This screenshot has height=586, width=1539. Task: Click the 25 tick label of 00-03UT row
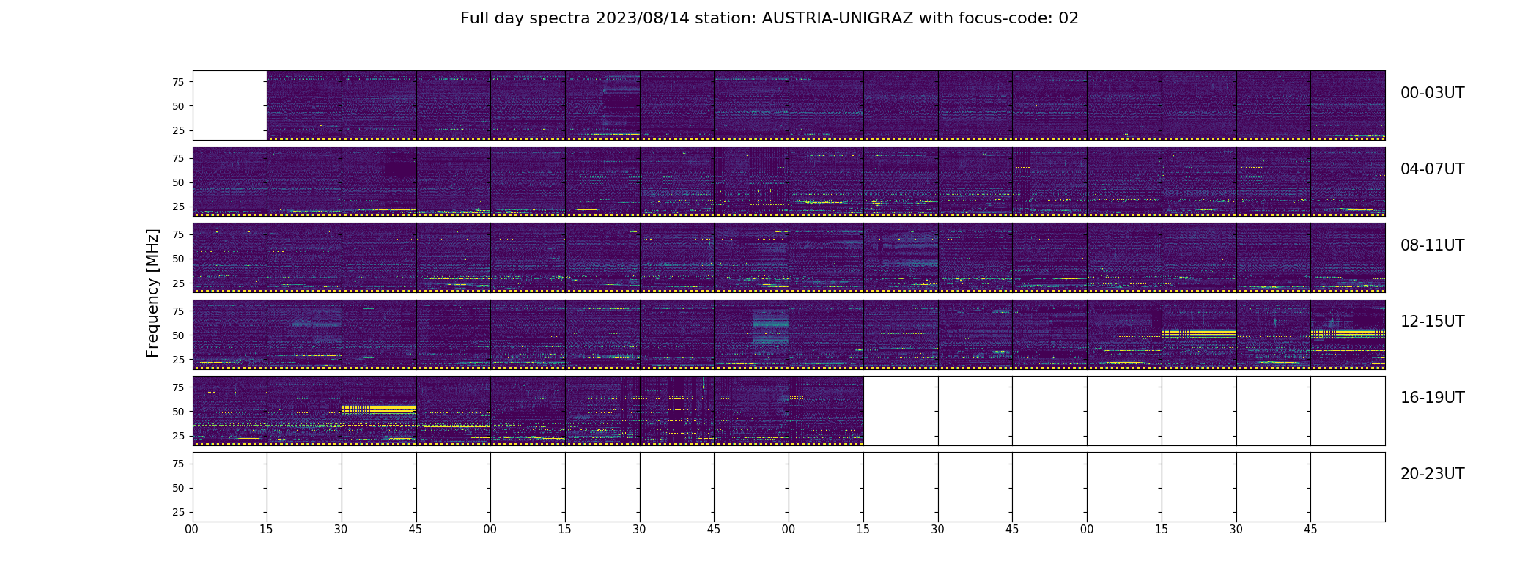(177, 130)
